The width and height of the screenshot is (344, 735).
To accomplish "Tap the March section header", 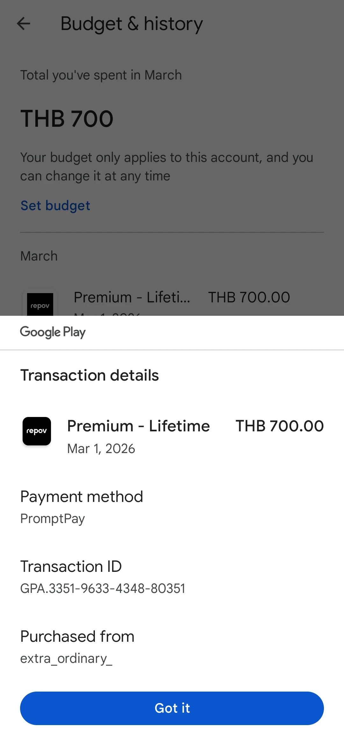I will 39,256.
